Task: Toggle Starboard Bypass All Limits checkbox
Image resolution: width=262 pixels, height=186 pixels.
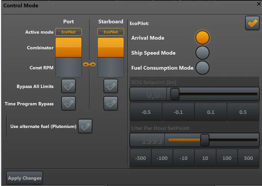Action: click(x=111, y=86)
